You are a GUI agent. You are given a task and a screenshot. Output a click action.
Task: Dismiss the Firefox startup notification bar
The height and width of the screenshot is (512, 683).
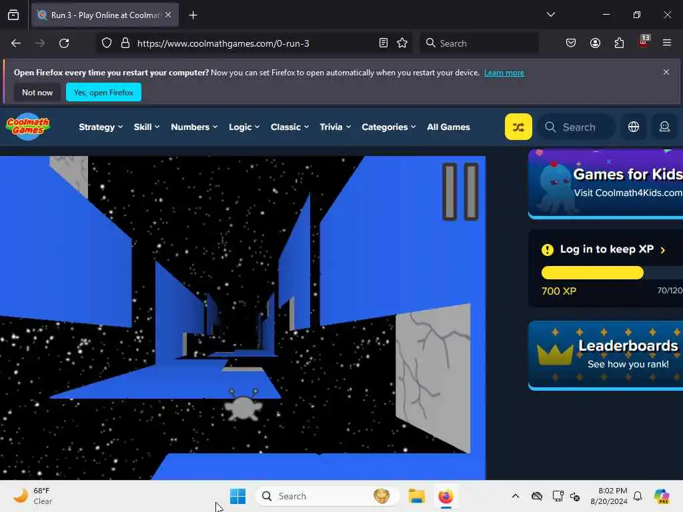tap(666, 72)
